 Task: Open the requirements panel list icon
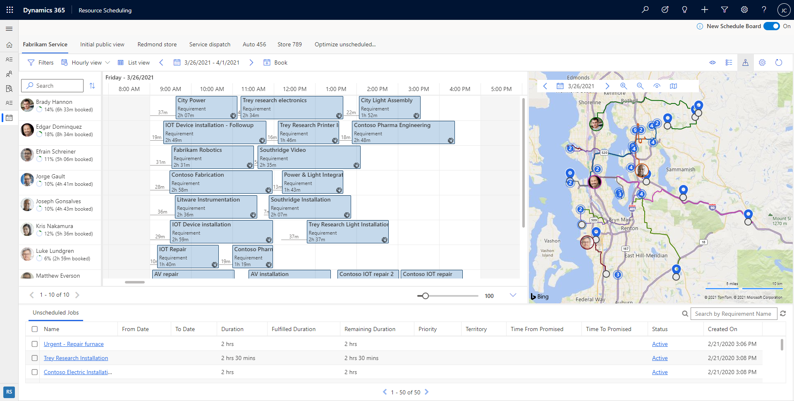point(729,62)
